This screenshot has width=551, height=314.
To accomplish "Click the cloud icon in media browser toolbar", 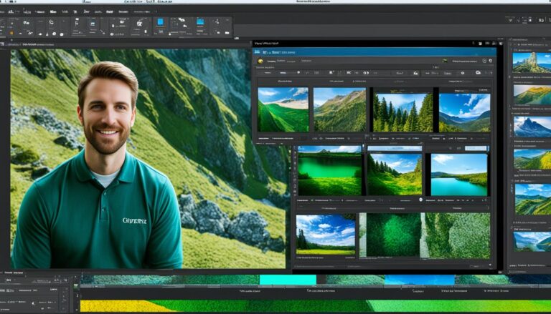I will pos(478,72).
